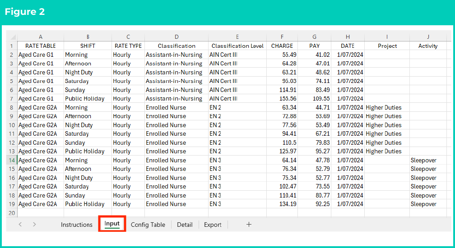Select column G header
The image size is (455, 248).
click(314, 37)
